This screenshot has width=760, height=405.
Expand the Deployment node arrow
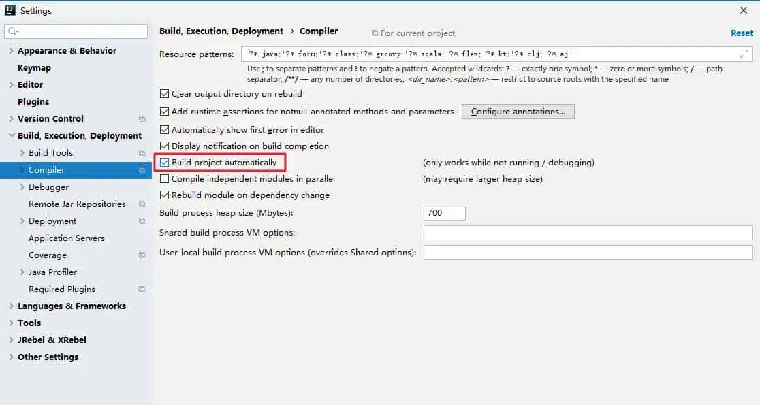pos(22,221)
